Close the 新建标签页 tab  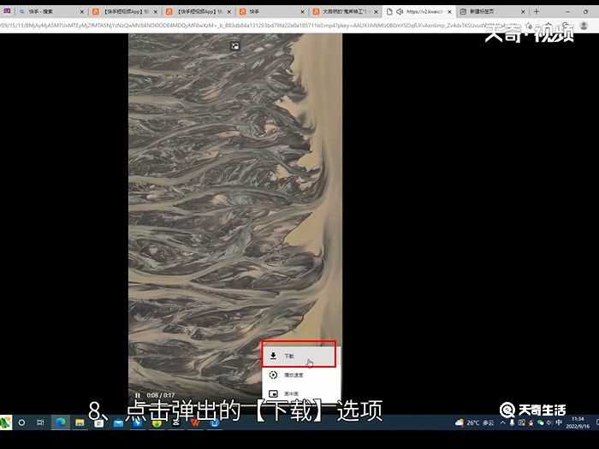click(523, 12)
